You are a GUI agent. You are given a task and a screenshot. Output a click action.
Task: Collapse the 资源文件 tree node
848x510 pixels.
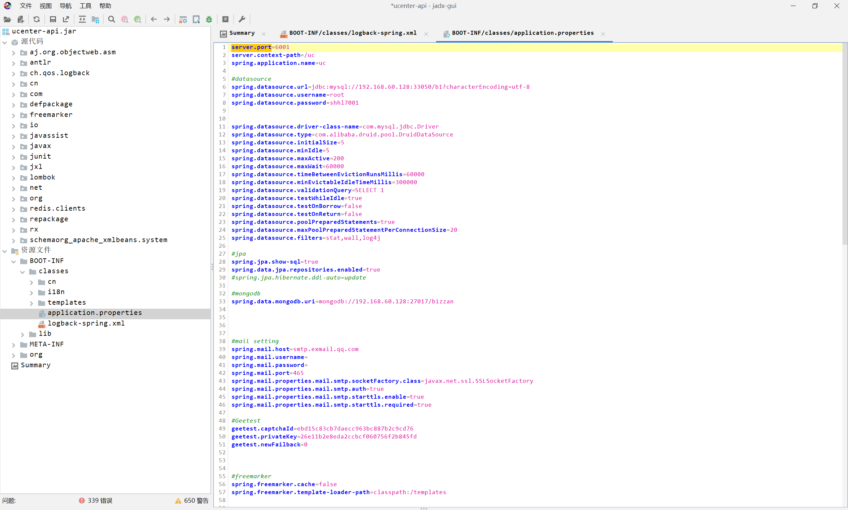pyautogui.click(x=5, y=251)
